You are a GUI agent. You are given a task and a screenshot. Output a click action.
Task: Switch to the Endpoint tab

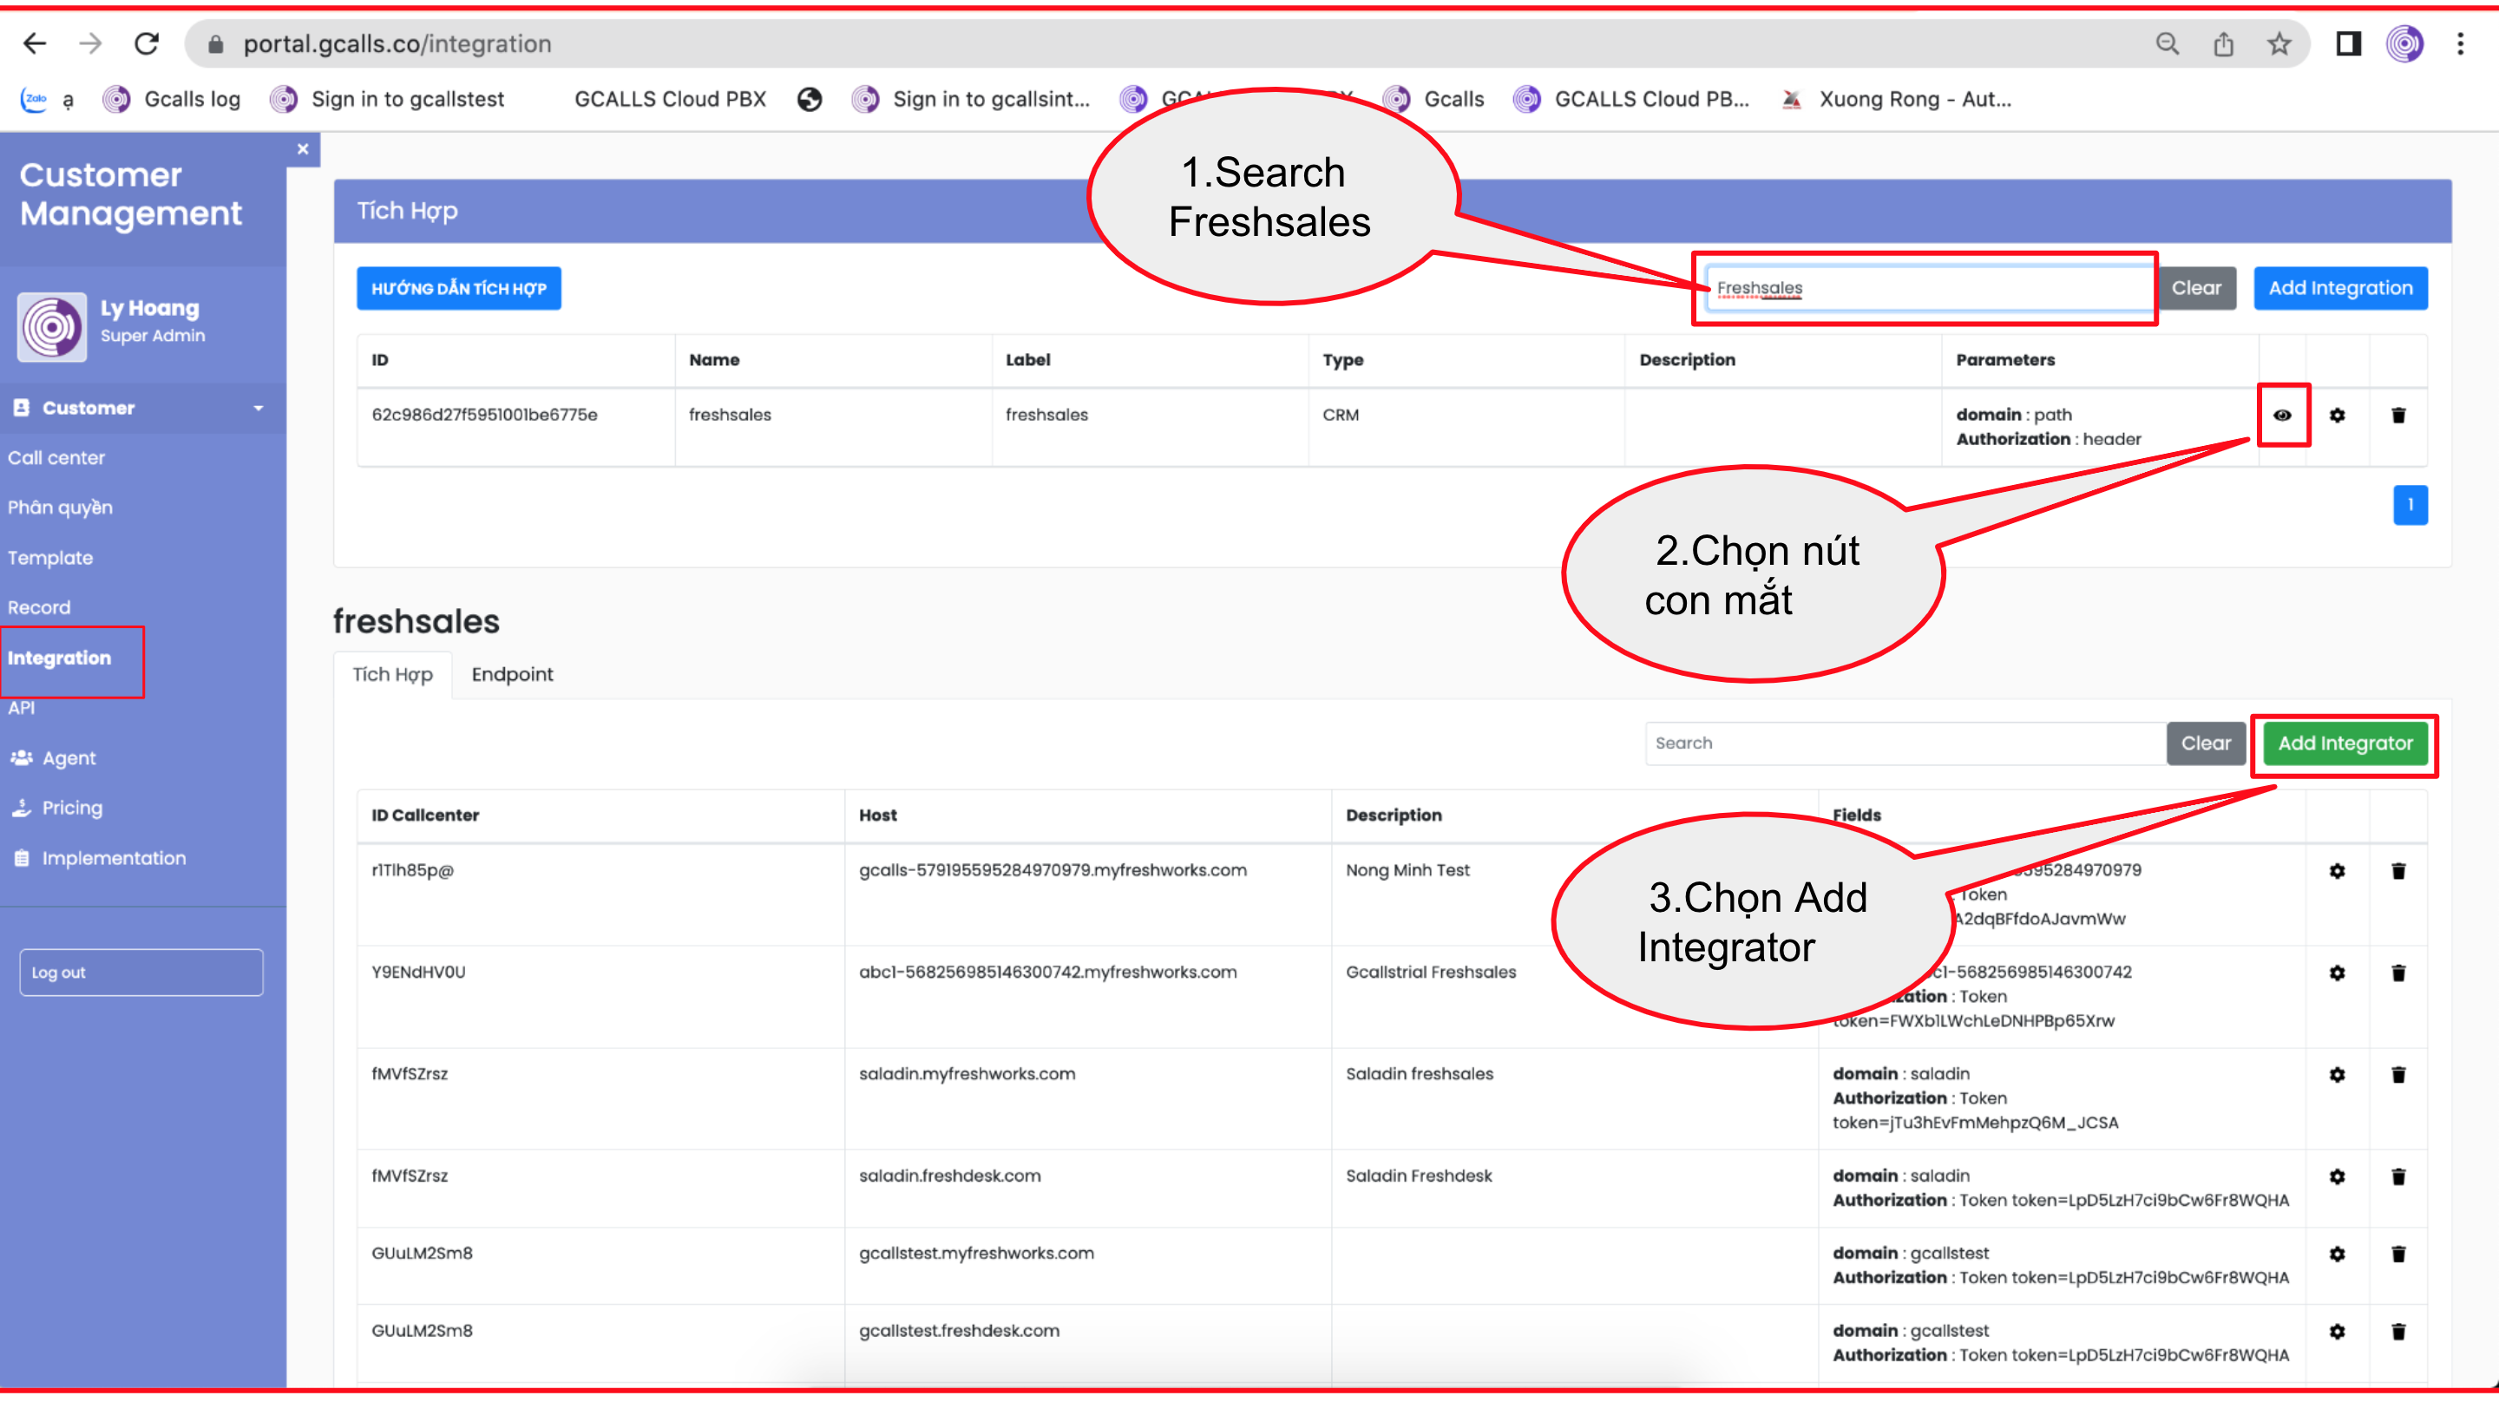512,674
